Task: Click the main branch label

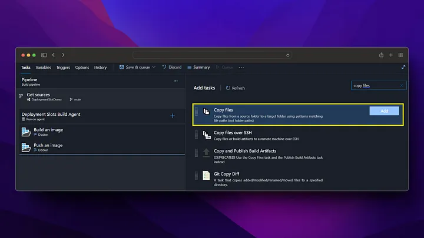Action: [x=78, y=99]
